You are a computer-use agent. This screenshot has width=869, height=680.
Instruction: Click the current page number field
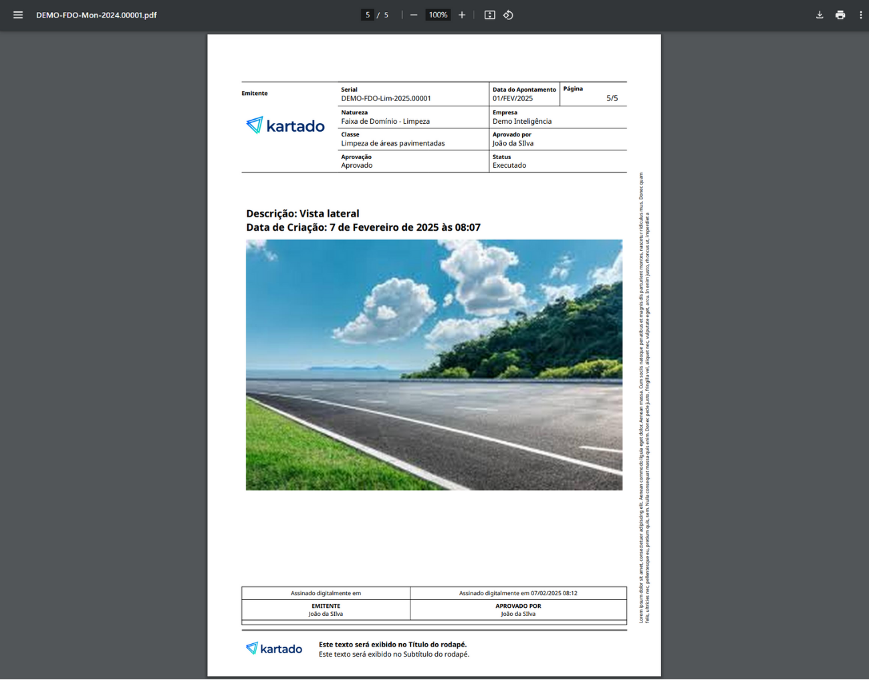tap(367, 15)
